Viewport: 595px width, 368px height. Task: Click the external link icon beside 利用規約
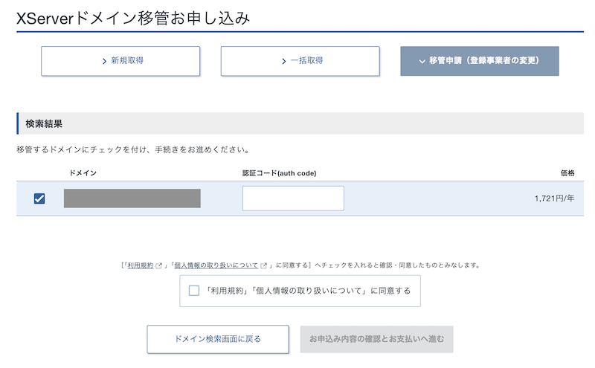[159, 265]
